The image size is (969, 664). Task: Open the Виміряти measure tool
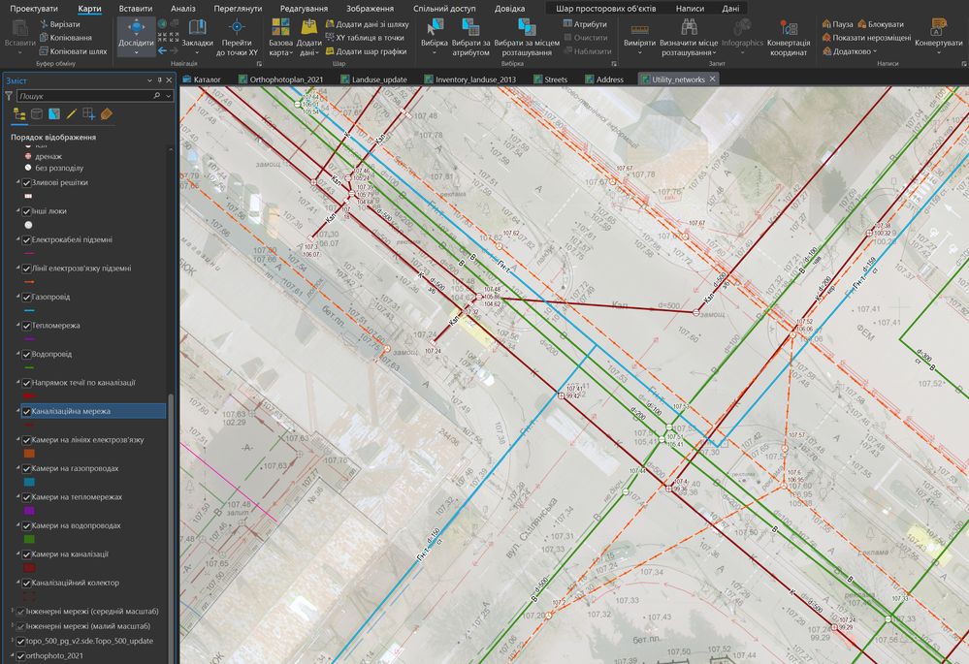638,29
